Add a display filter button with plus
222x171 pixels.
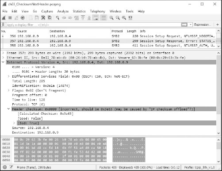[x=218, y=25]
